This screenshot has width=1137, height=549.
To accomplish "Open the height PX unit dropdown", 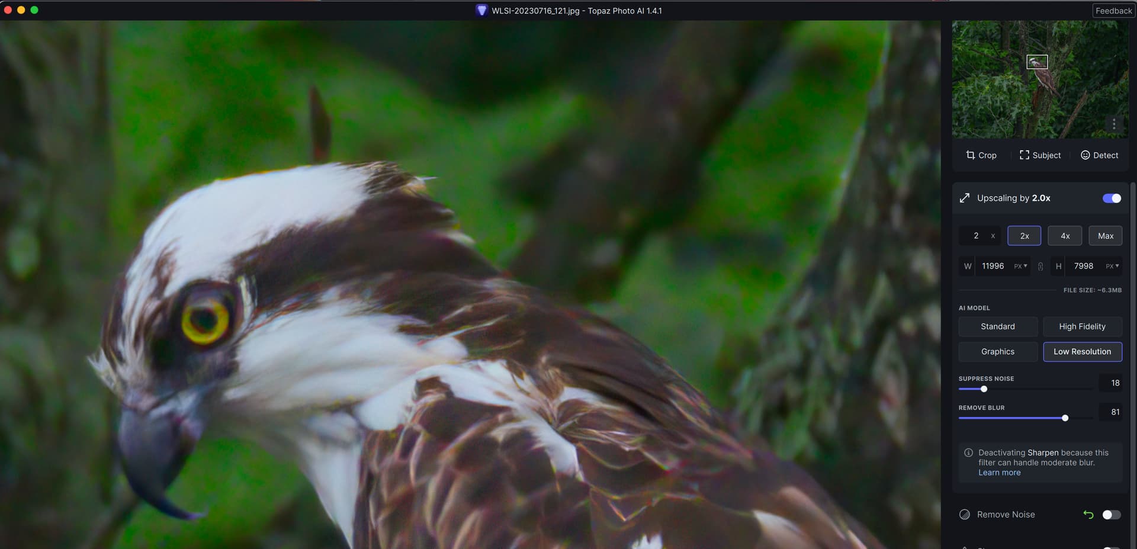I will [x=1112, y=267].
